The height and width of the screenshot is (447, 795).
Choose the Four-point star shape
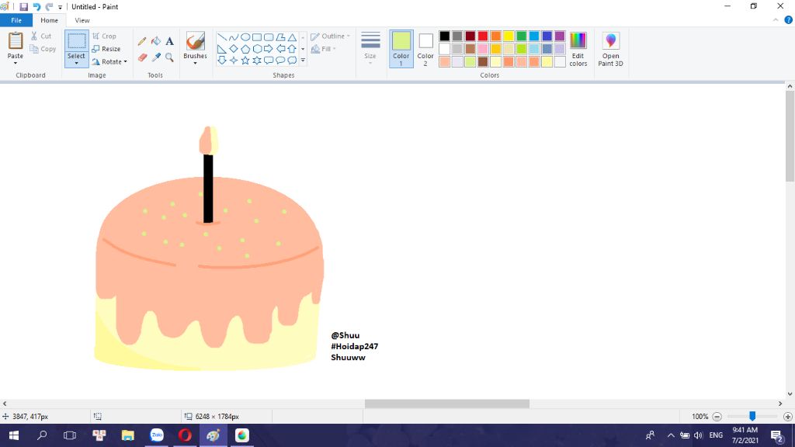(x=233, y=61)
